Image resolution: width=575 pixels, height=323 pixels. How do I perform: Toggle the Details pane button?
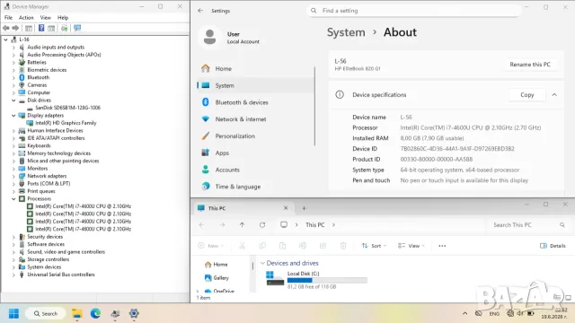pyautogui.click(x=553, y=246)
